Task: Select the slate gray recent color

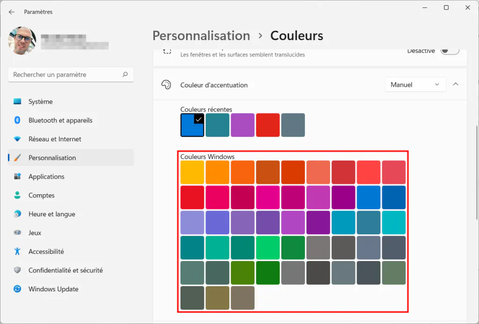Action: coord(293,125)
